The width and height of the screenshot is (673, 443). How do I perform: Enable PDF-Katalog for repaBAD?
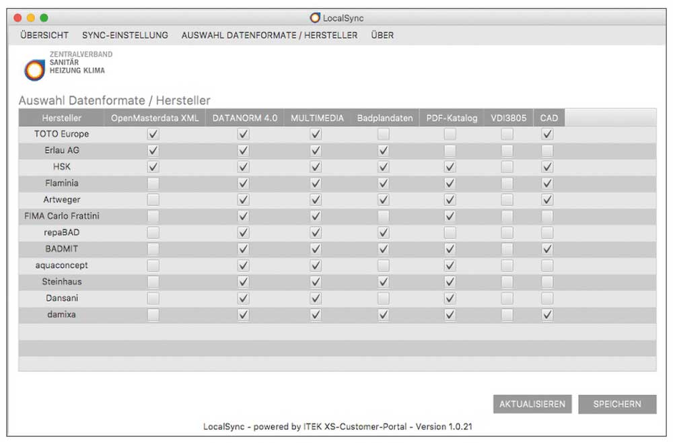point(450,233)
